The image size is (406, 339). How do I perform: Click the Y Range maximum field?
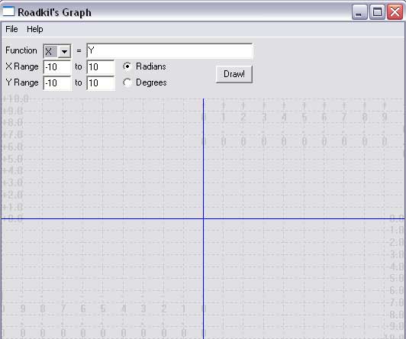101,83
